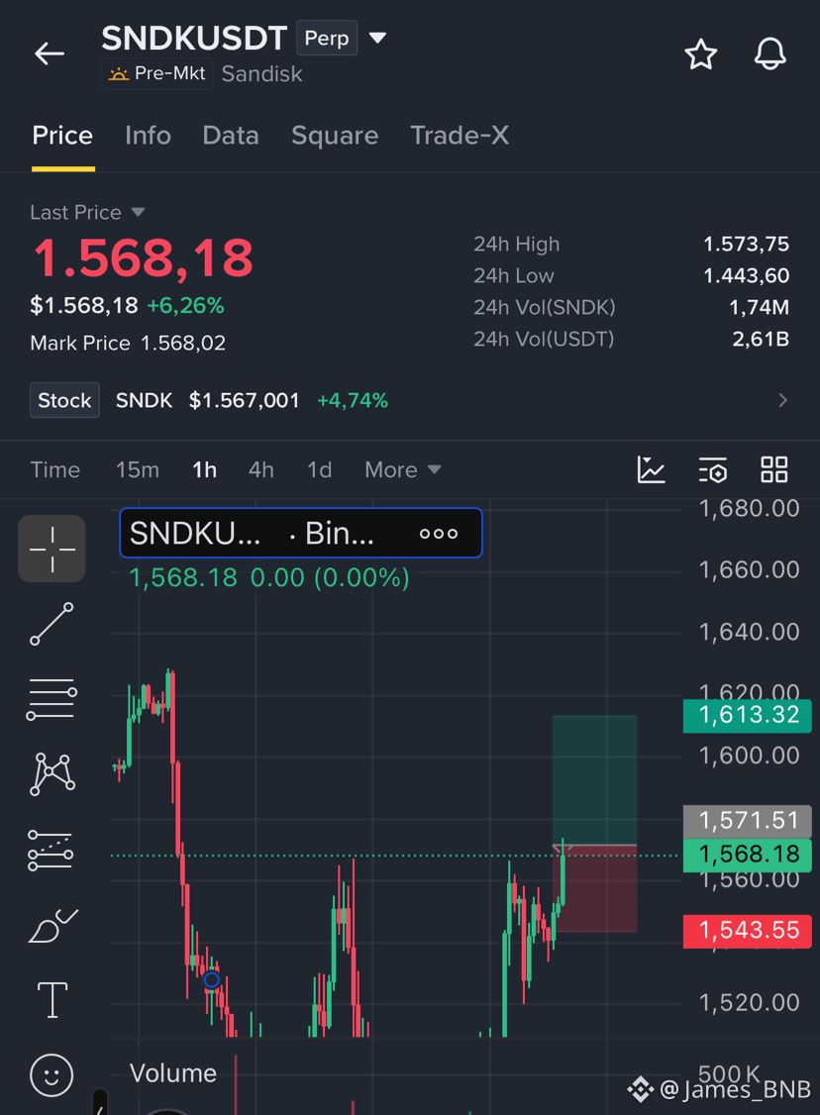Click the 24h Vol(USDT) value 2,61B
This screenshot has width=820, height=1115.
(x=761, y=340)
